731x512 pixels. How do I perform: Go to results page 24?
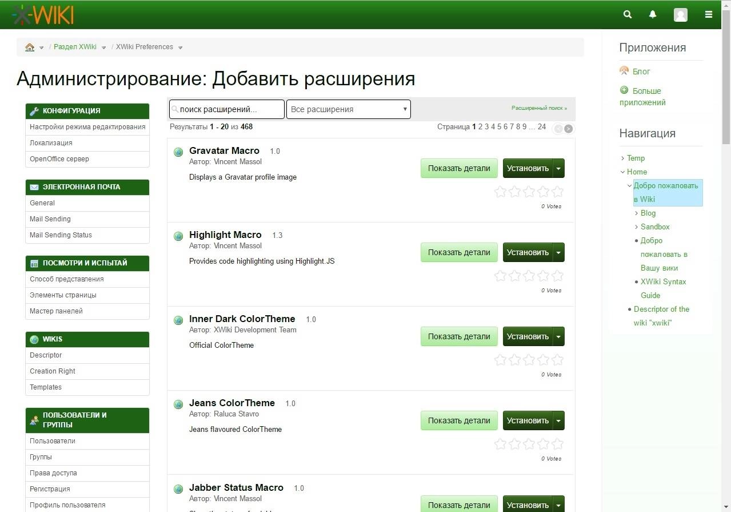click(542, 127)
